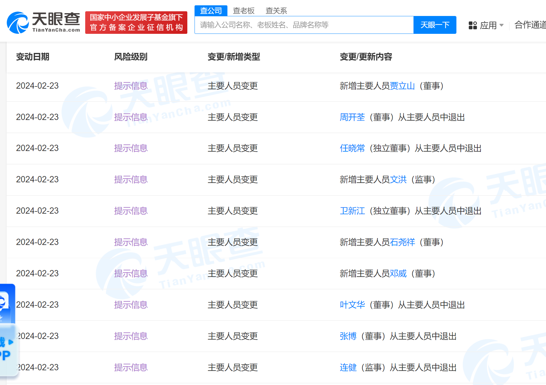Screen dimensions: 546x385
Task: Click the apps grid icon
Action: pyautogui.click(x=472, y=25)
